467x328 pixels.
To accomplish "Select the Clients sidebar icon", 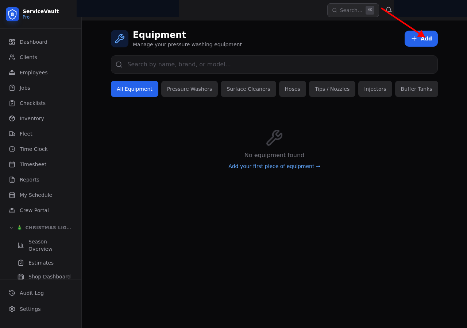I will 12,57.
